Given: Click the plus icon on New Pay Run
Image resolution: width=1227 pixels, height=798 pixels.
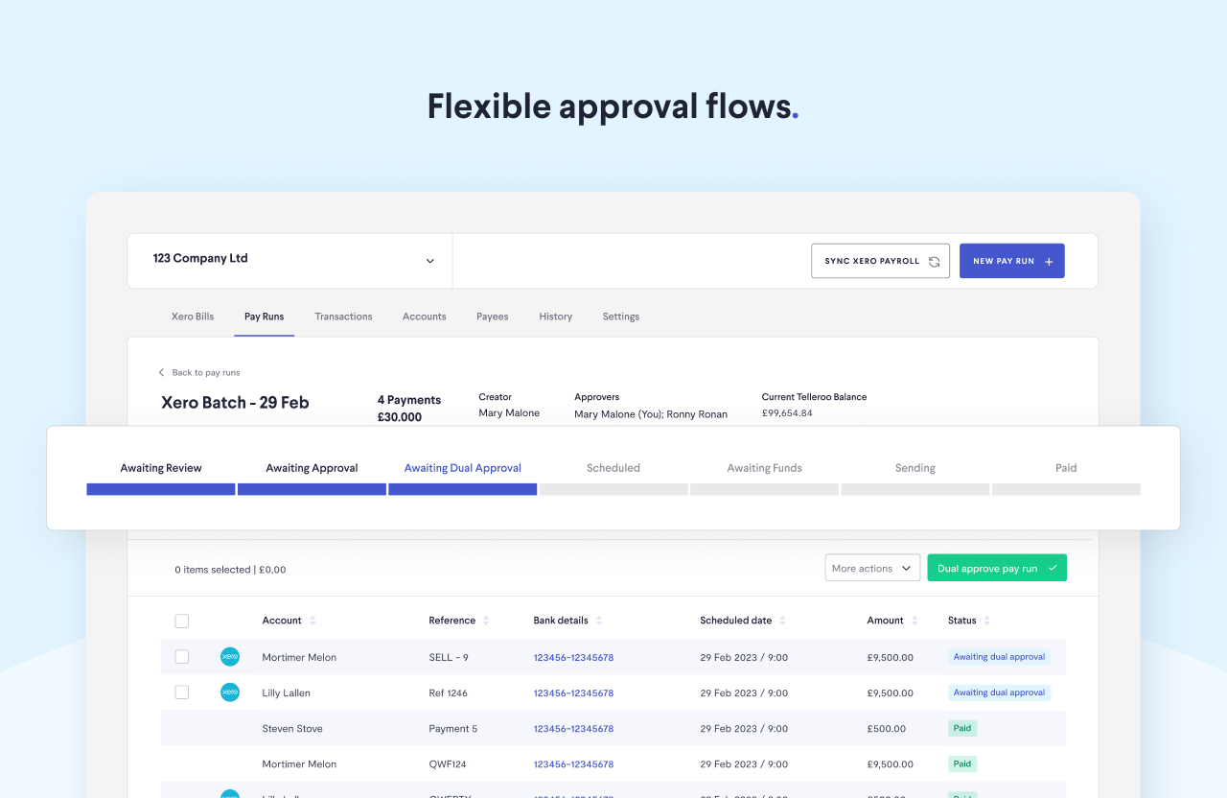Looking at the screenshot, I should coord(1049,260).
